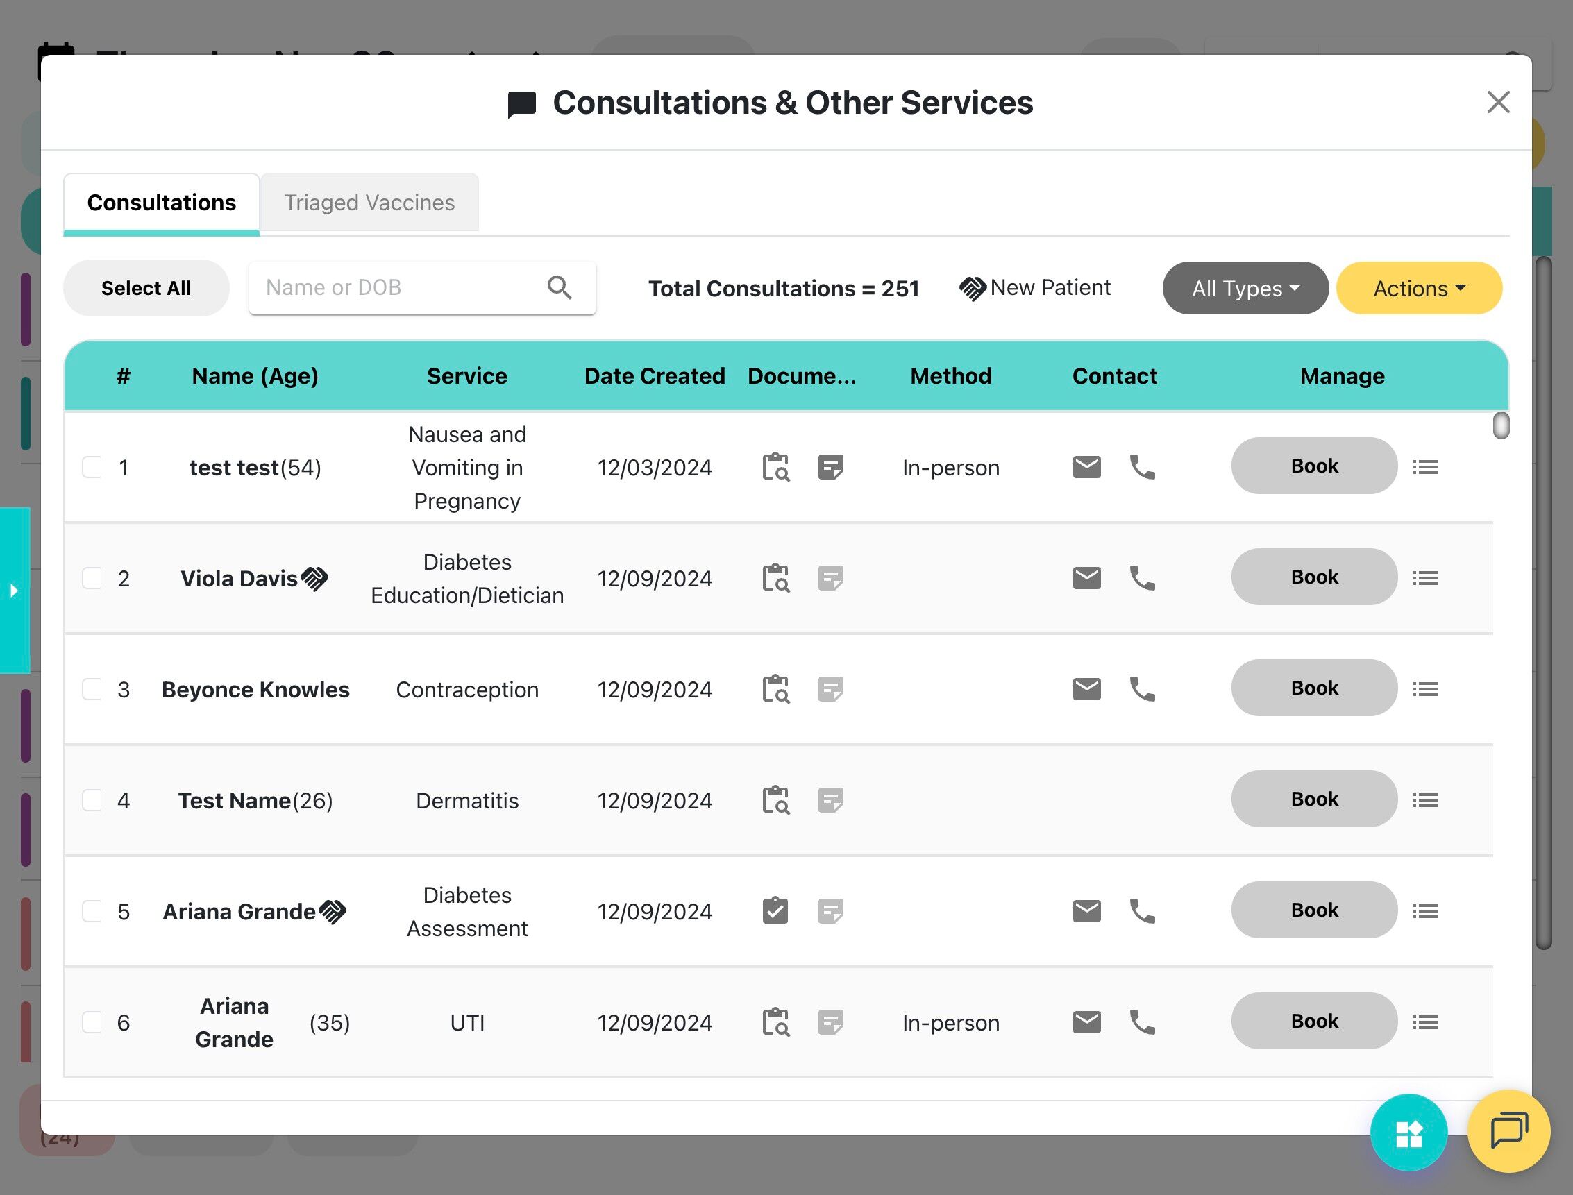Select the Consultations tab
This screenshot has height=1195, width=1573.
[162, 203]
